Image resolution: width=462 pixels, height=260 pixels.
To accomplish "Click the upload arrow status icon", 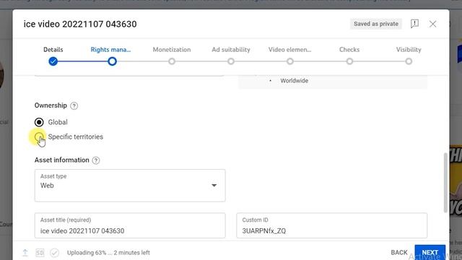I will pos(25,253).
